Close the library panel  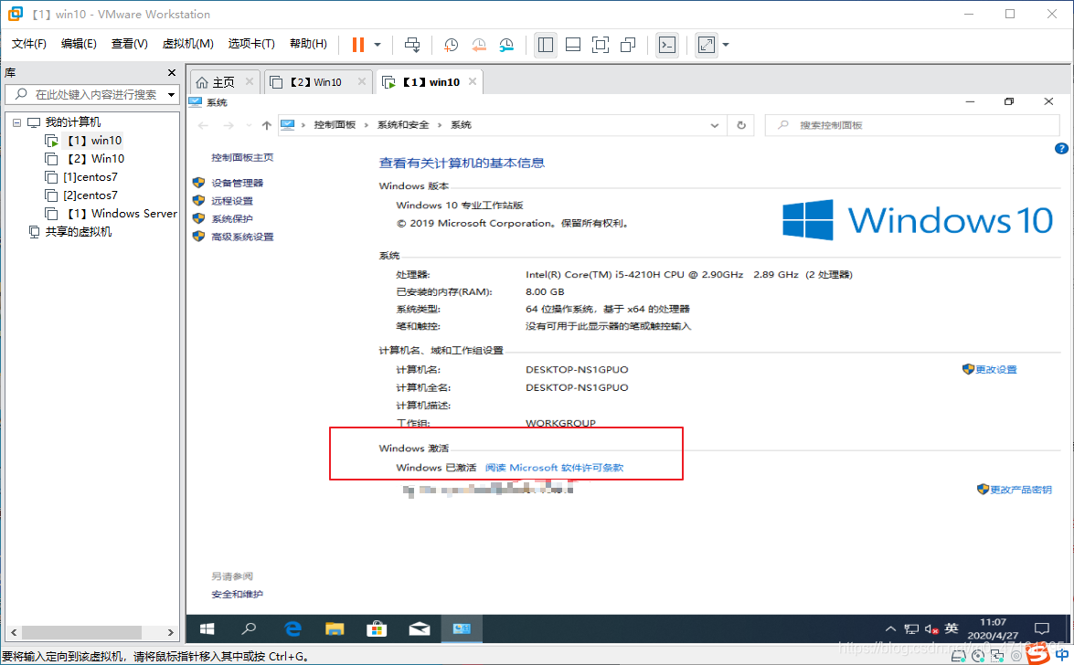pyautogui.click(x=172, y=72)
